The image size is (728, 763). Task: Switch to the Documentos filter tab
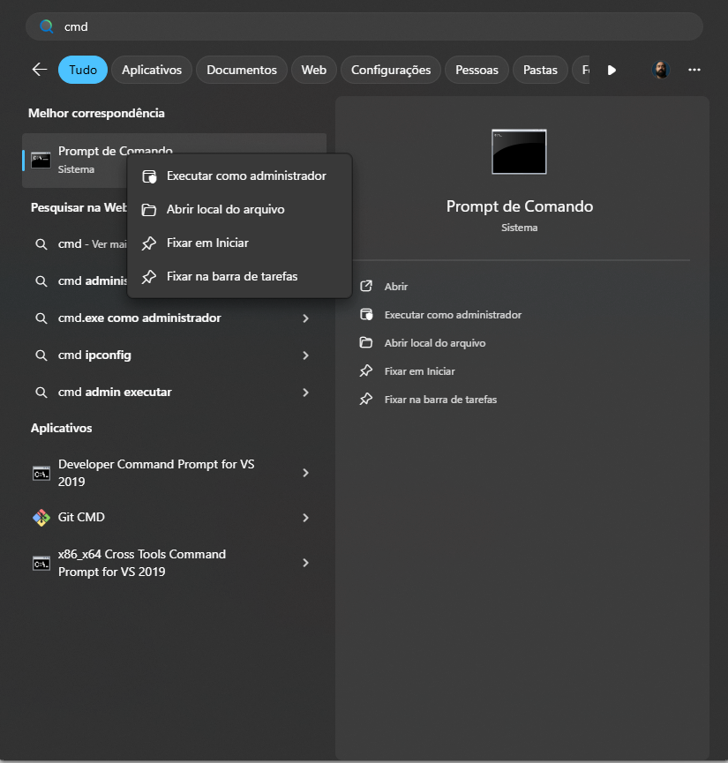click(241, 69)
